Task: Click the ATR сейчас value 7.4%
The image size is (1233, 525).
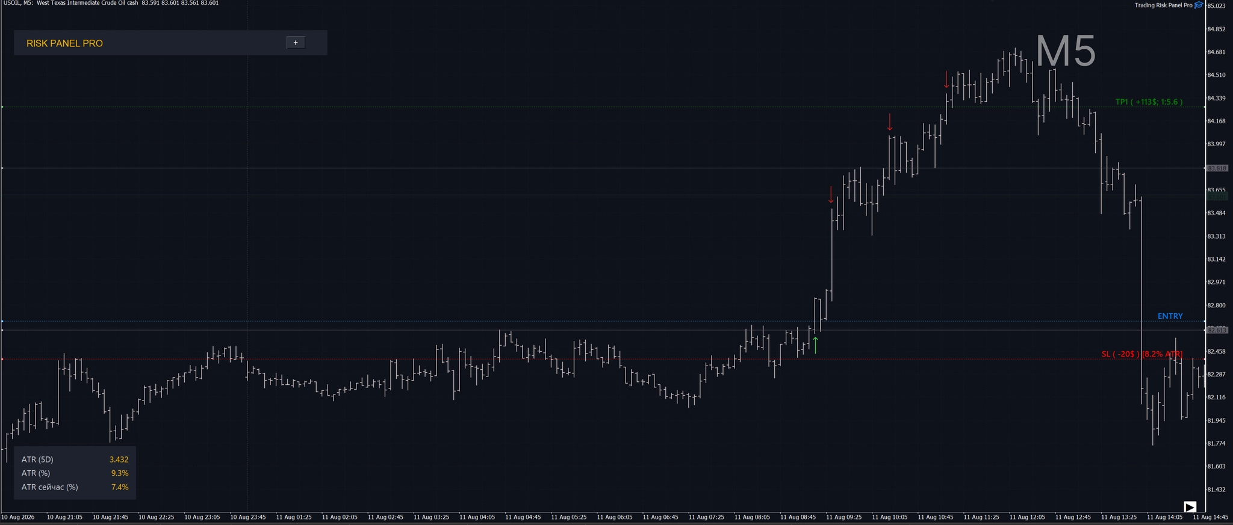Action: [x=120, y=487]
